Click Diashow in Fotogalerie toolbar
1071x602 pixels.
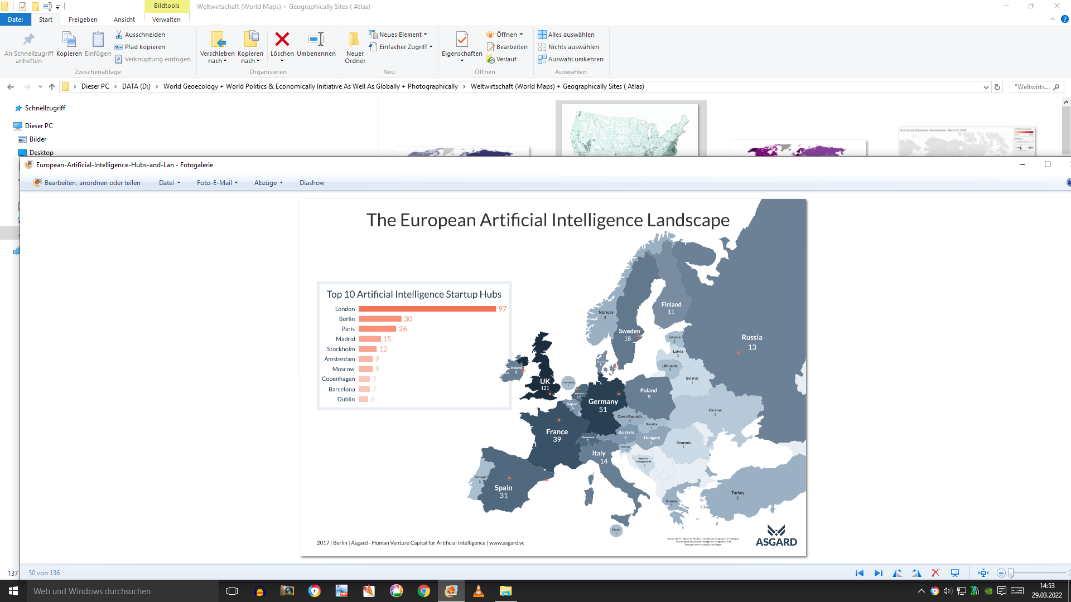click(x=312, y=183)
